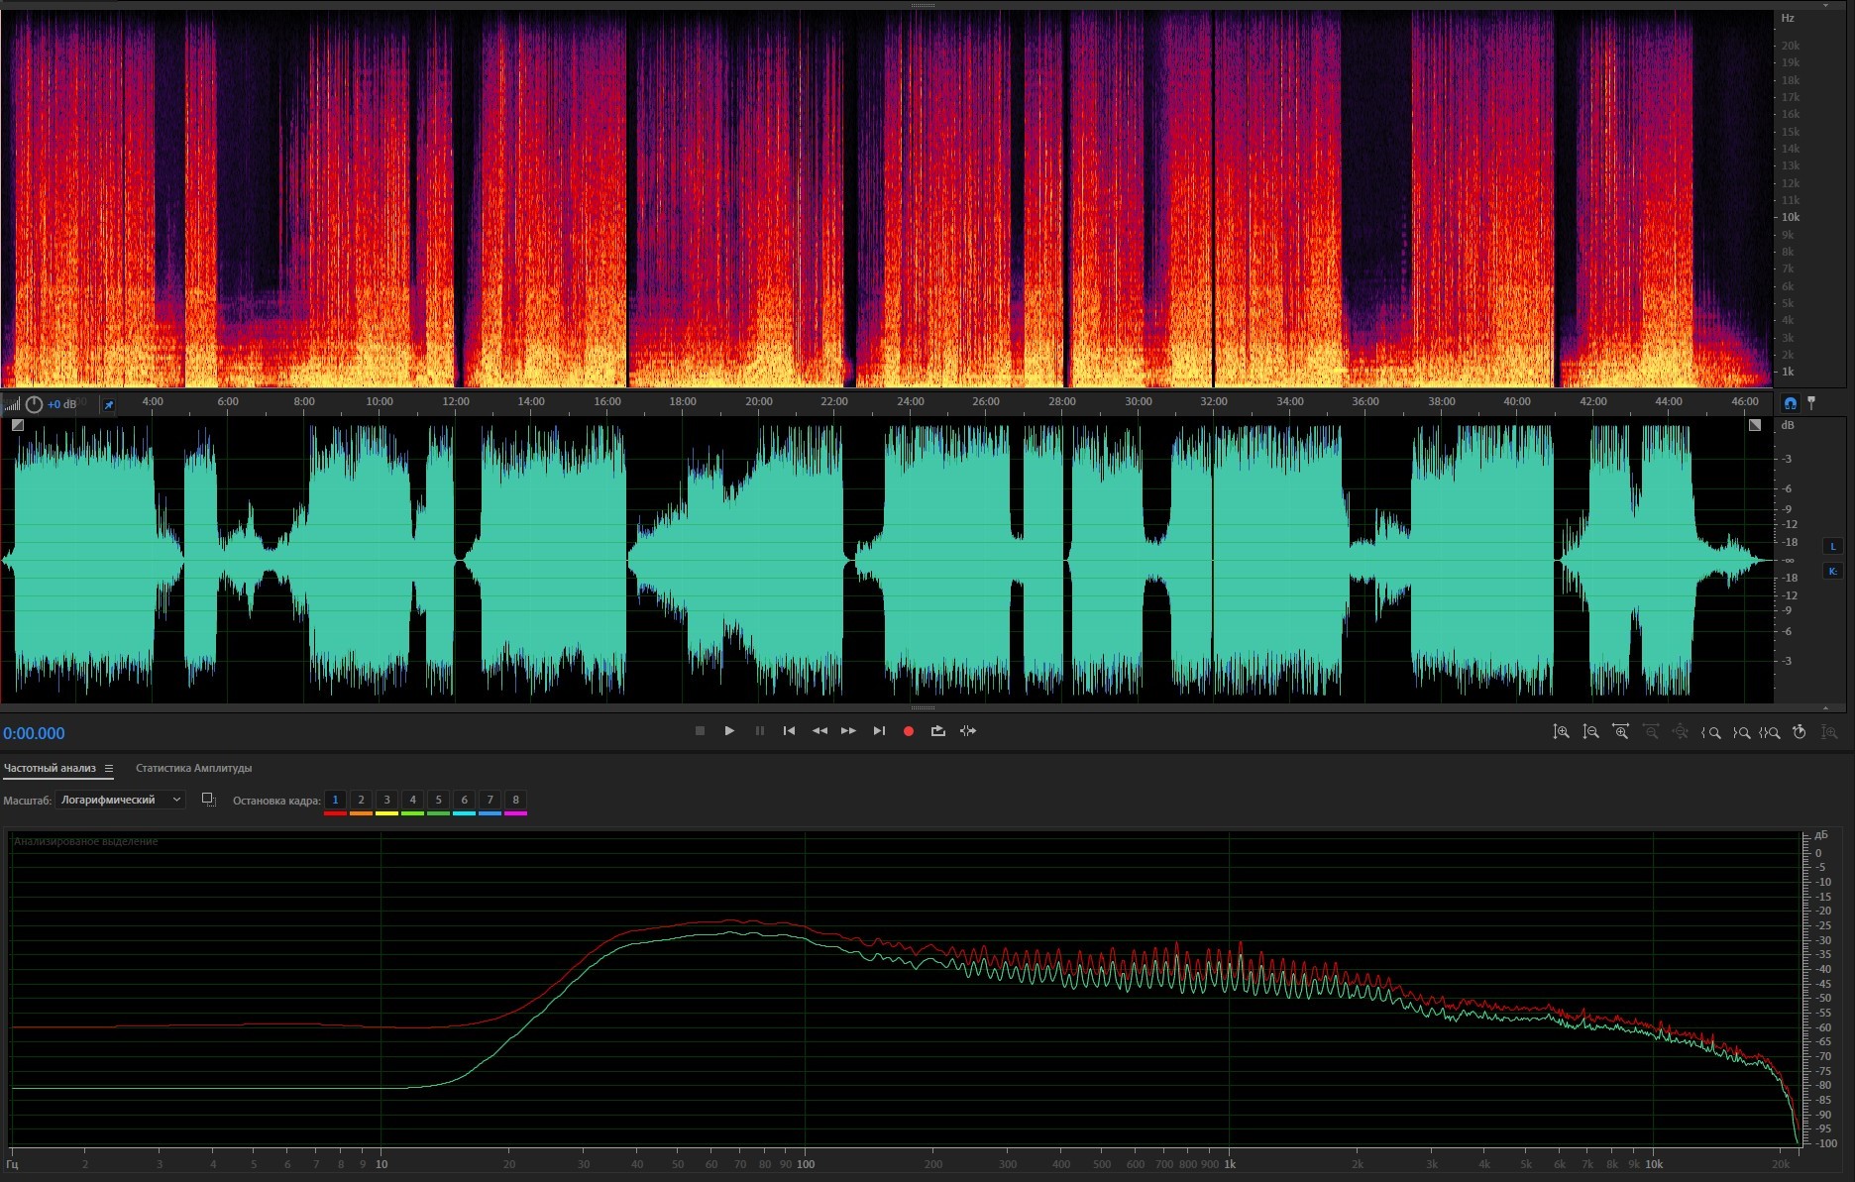Click Zoom In Amplitude icon

[1561, 732]
